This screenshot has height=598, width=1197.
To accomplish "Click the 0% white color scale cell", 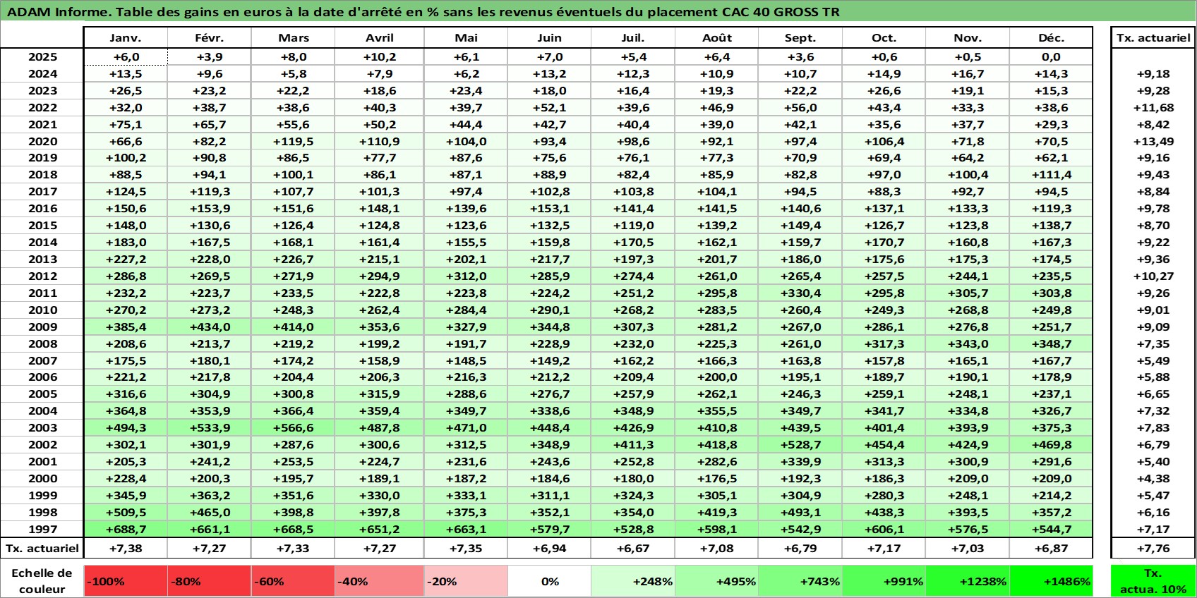I will (x=550, y=581).
